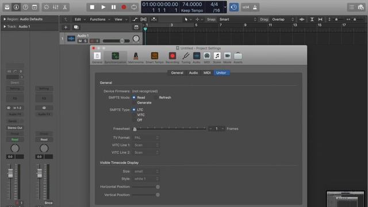
Task: Toggle the Catch Playhead button
Action: click(x=154, y=19)
